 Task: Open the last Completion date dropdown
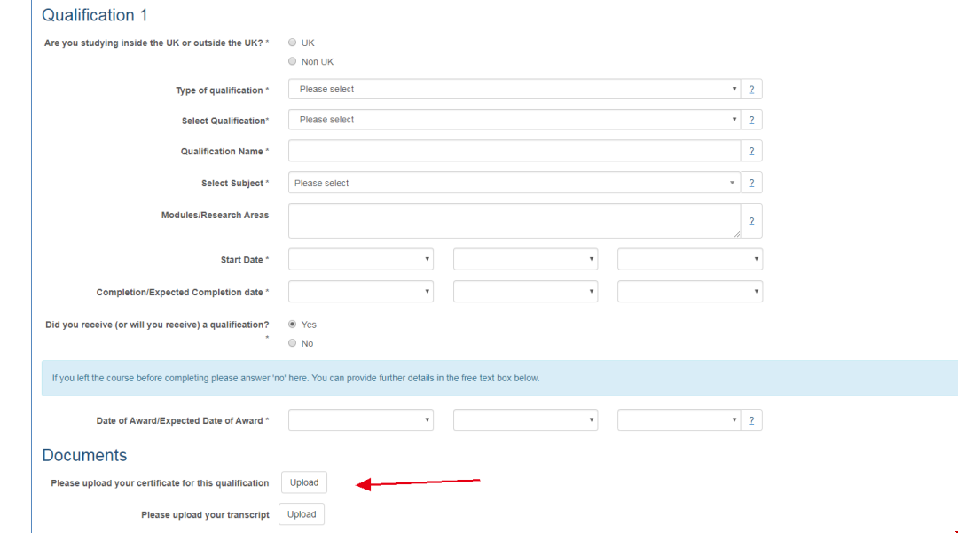tap(689, 292)
